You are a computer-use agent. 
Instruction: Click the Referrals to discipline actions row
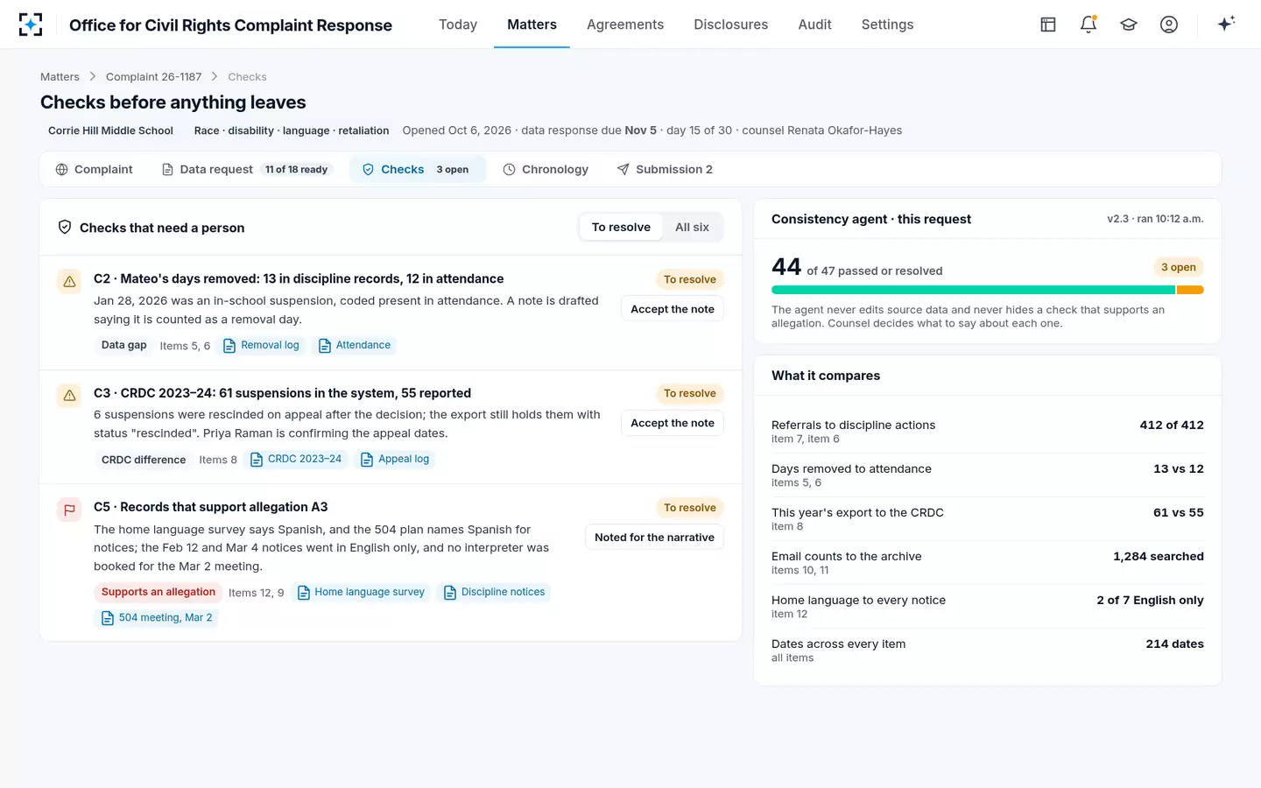click(988, 431)
